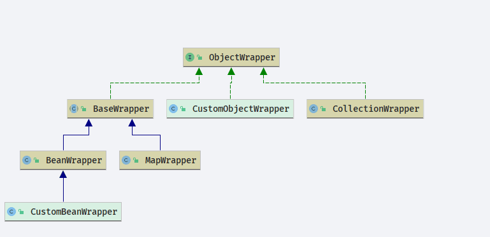Screen dimensions: 490x237
Task: Click the public visibility icon on MapWrapper
Action: coord(136,160)
